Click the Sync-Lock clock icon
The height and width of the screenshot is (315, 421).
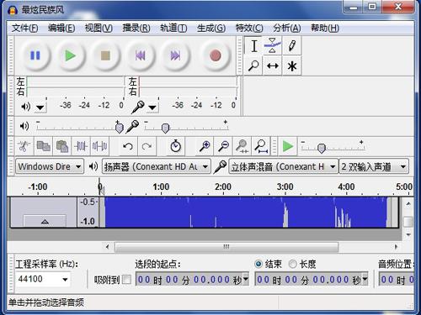[x=176, y=146]
